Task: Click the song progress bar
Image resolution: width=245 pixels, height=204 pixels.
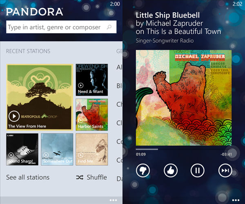Action: tap(184, 149)
